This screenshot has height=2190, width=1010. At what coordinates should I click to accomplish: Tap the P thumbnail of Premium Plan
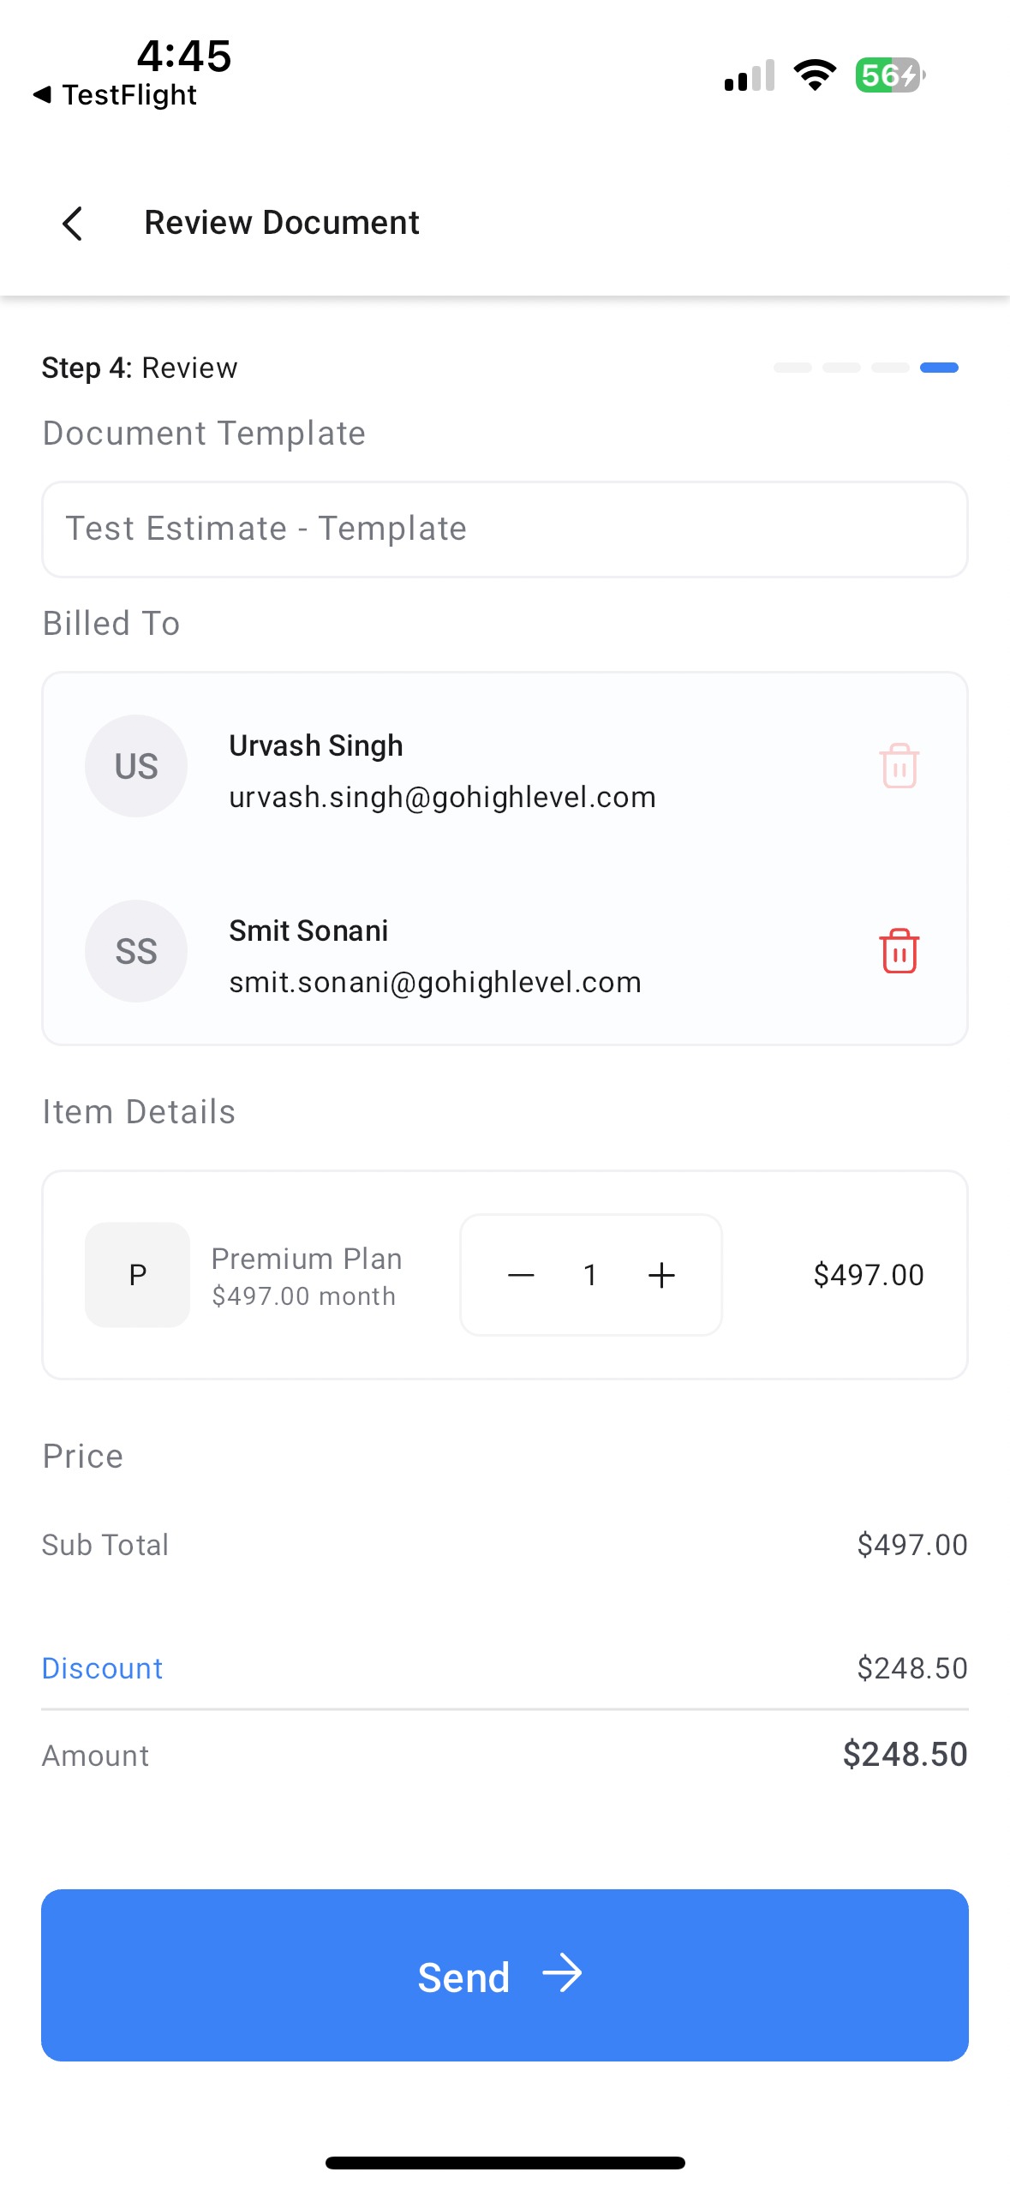point(137,1275)
